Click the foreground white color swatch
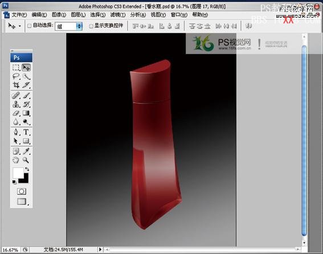 point(18,173)
